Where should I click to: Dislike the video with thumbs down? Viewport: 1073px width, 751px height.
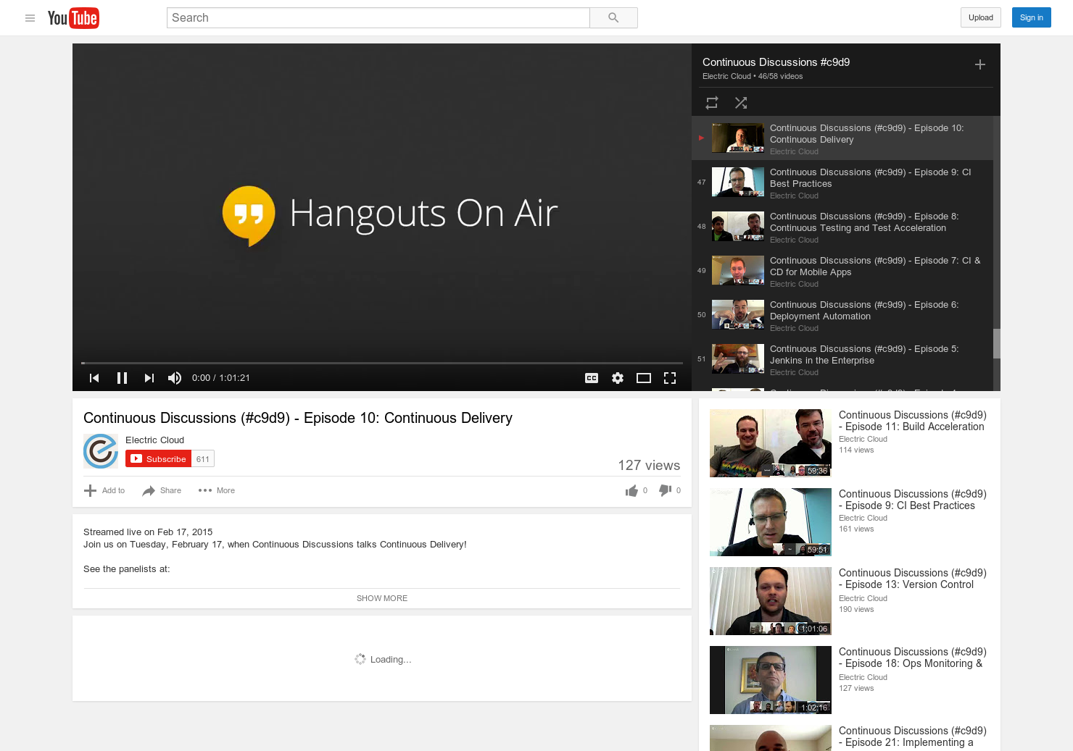coord(665,490)
